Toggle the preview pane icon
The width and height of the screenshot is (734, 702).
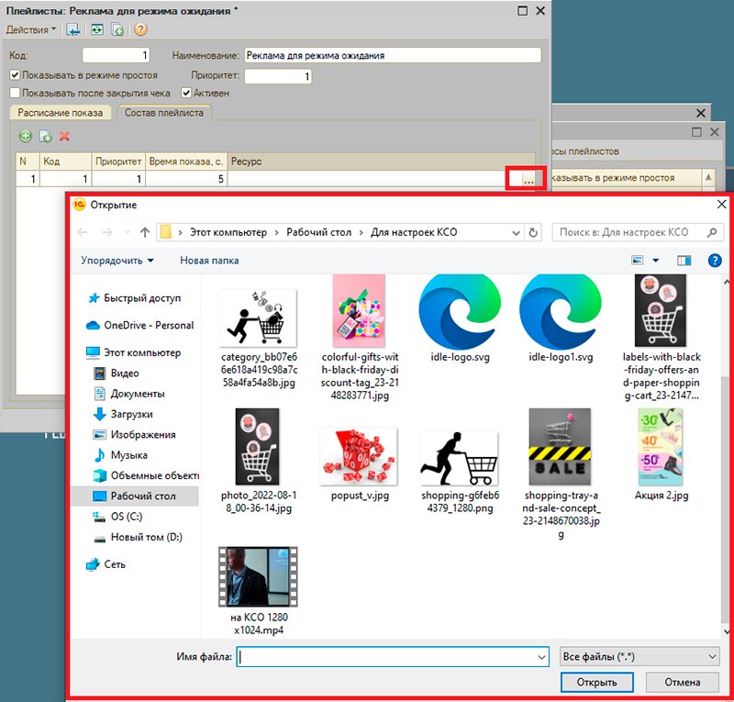pos(684,261)
